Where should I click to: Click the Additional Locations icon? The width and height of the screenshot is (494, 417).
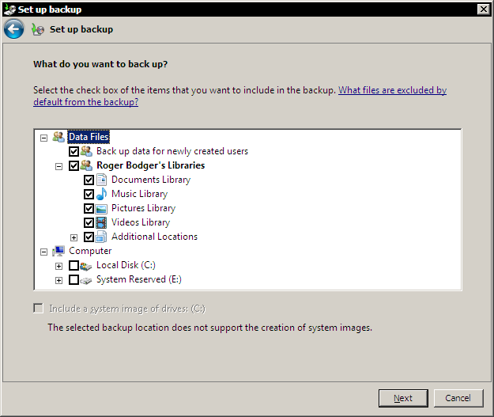(x=101, y=237)
